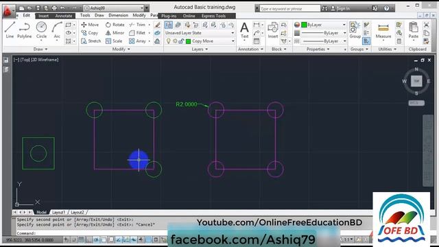
Task: Use the Stretch tool
Action: [91, 41]
